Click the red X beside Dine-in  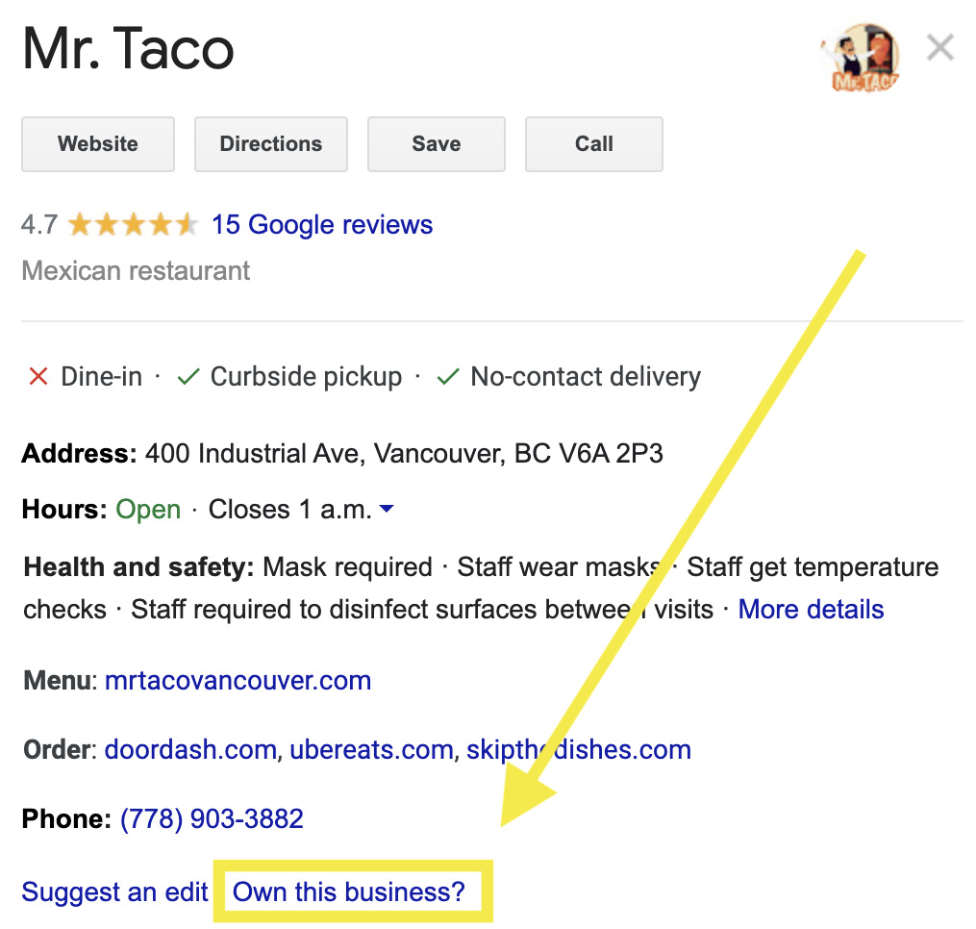(x=38, y=376)
